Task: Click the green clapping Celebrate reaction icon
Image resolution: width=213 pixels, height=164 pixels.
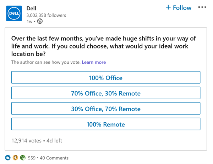Action: click(x=23, y=158)
